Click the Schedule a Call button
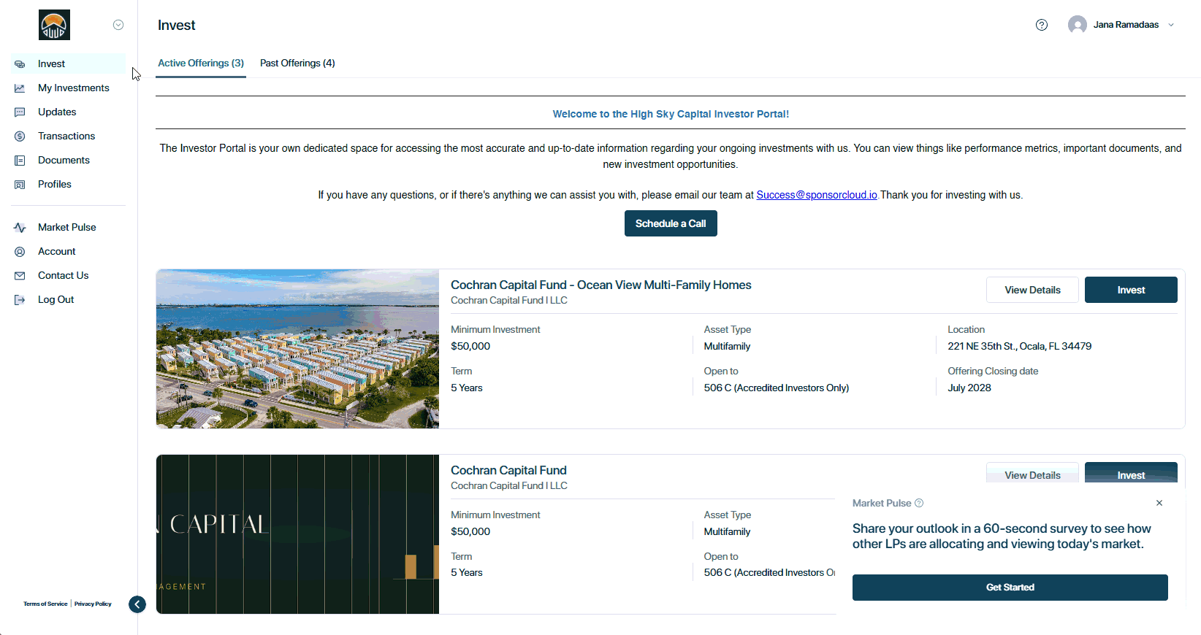This screenshot has height=635, width=1201. click(x=671, y=223)
